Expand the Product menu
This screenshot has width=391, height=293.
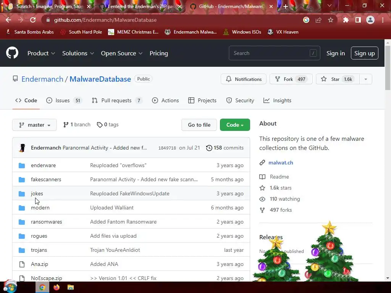[41, 53]
